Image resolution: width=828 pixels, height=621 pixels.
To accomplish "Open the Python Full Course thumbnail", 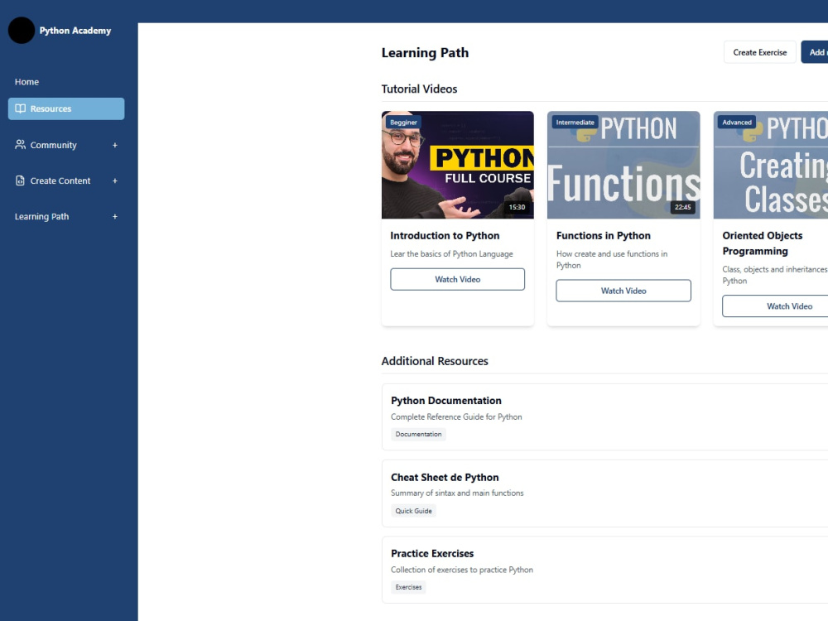I will 457,165.
